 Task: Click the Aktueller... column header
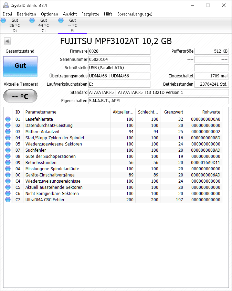pos(123,112)
